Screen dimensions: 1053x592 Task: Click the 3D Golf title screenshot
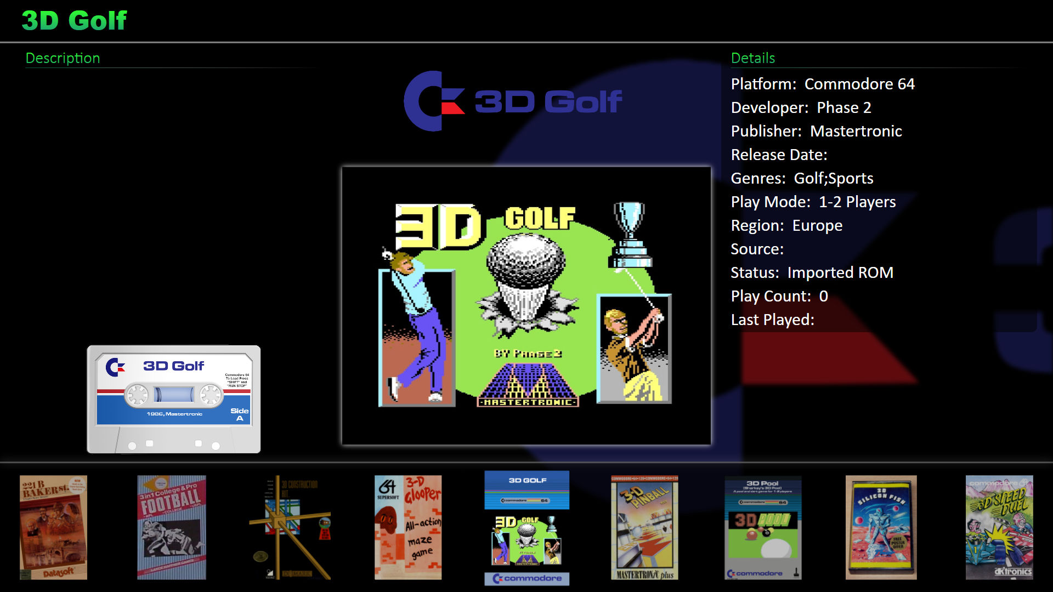[526, 305]
